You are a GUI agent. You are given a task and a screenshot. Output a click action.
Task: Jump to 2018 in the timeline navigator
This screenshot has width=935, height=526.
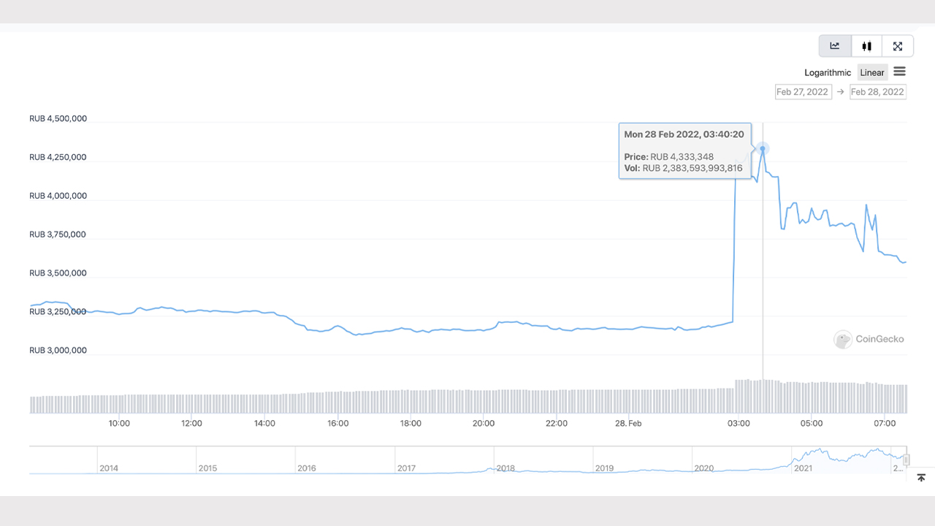tap(505, 468)
